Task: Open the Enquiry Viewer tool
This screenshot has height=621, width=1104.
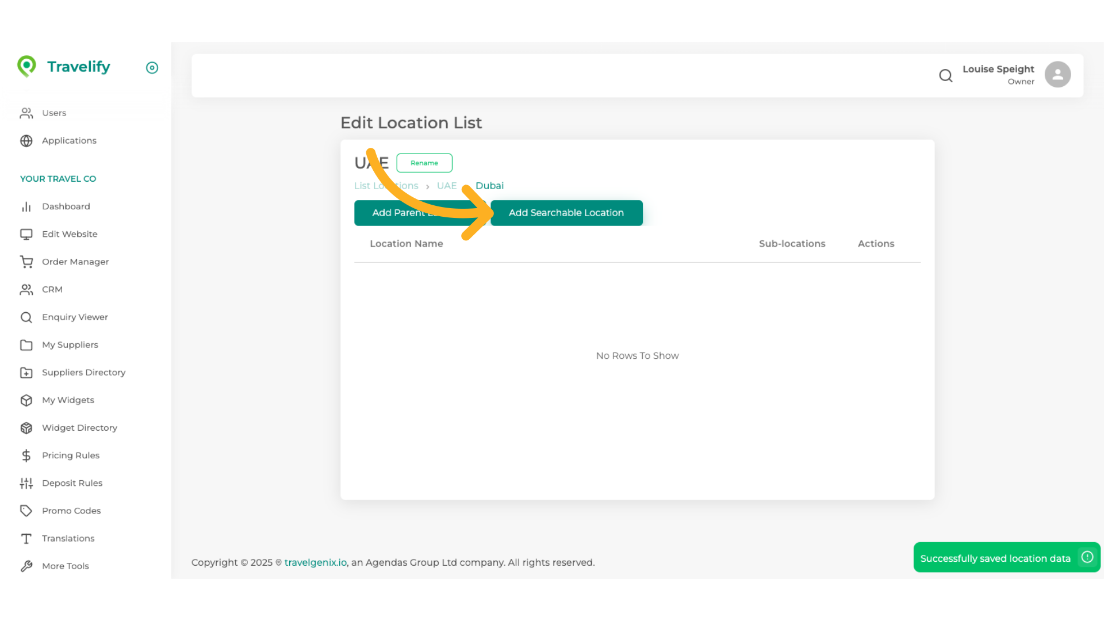Action: tap(75, 317)
